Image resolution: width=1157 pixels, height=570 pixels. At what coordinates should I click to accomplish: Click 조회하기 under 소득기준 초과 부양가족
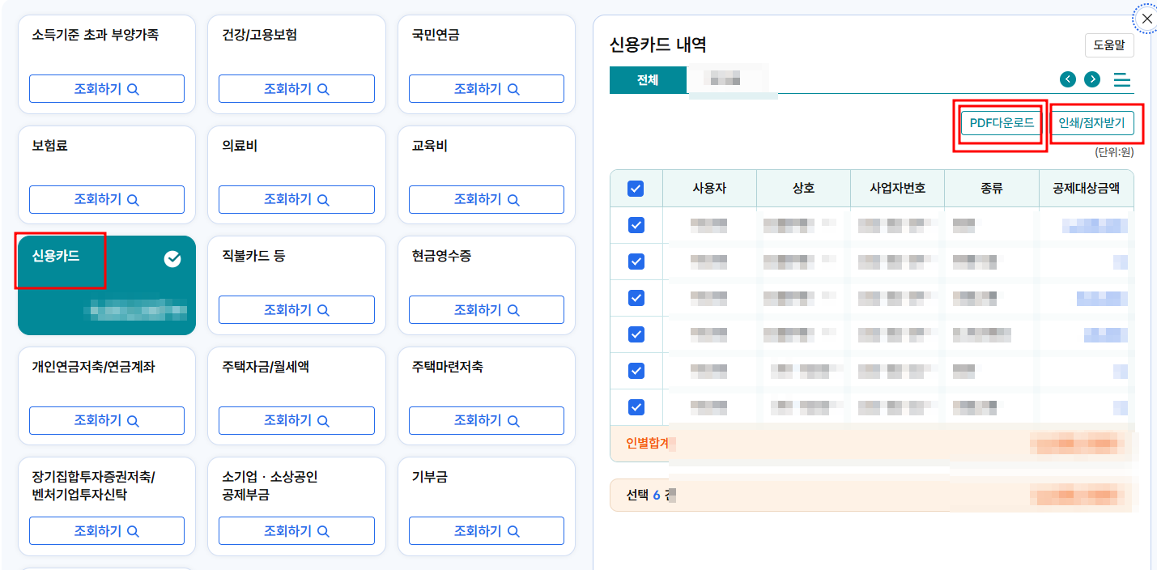click(107, 89)
